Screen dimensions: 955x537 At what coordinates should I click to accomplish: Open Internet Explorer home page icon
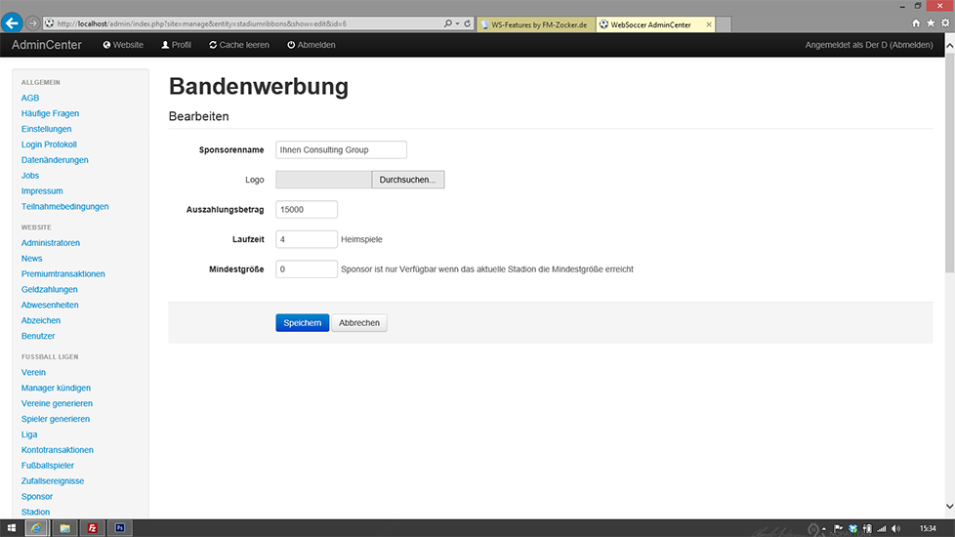(x=916, y=22)
